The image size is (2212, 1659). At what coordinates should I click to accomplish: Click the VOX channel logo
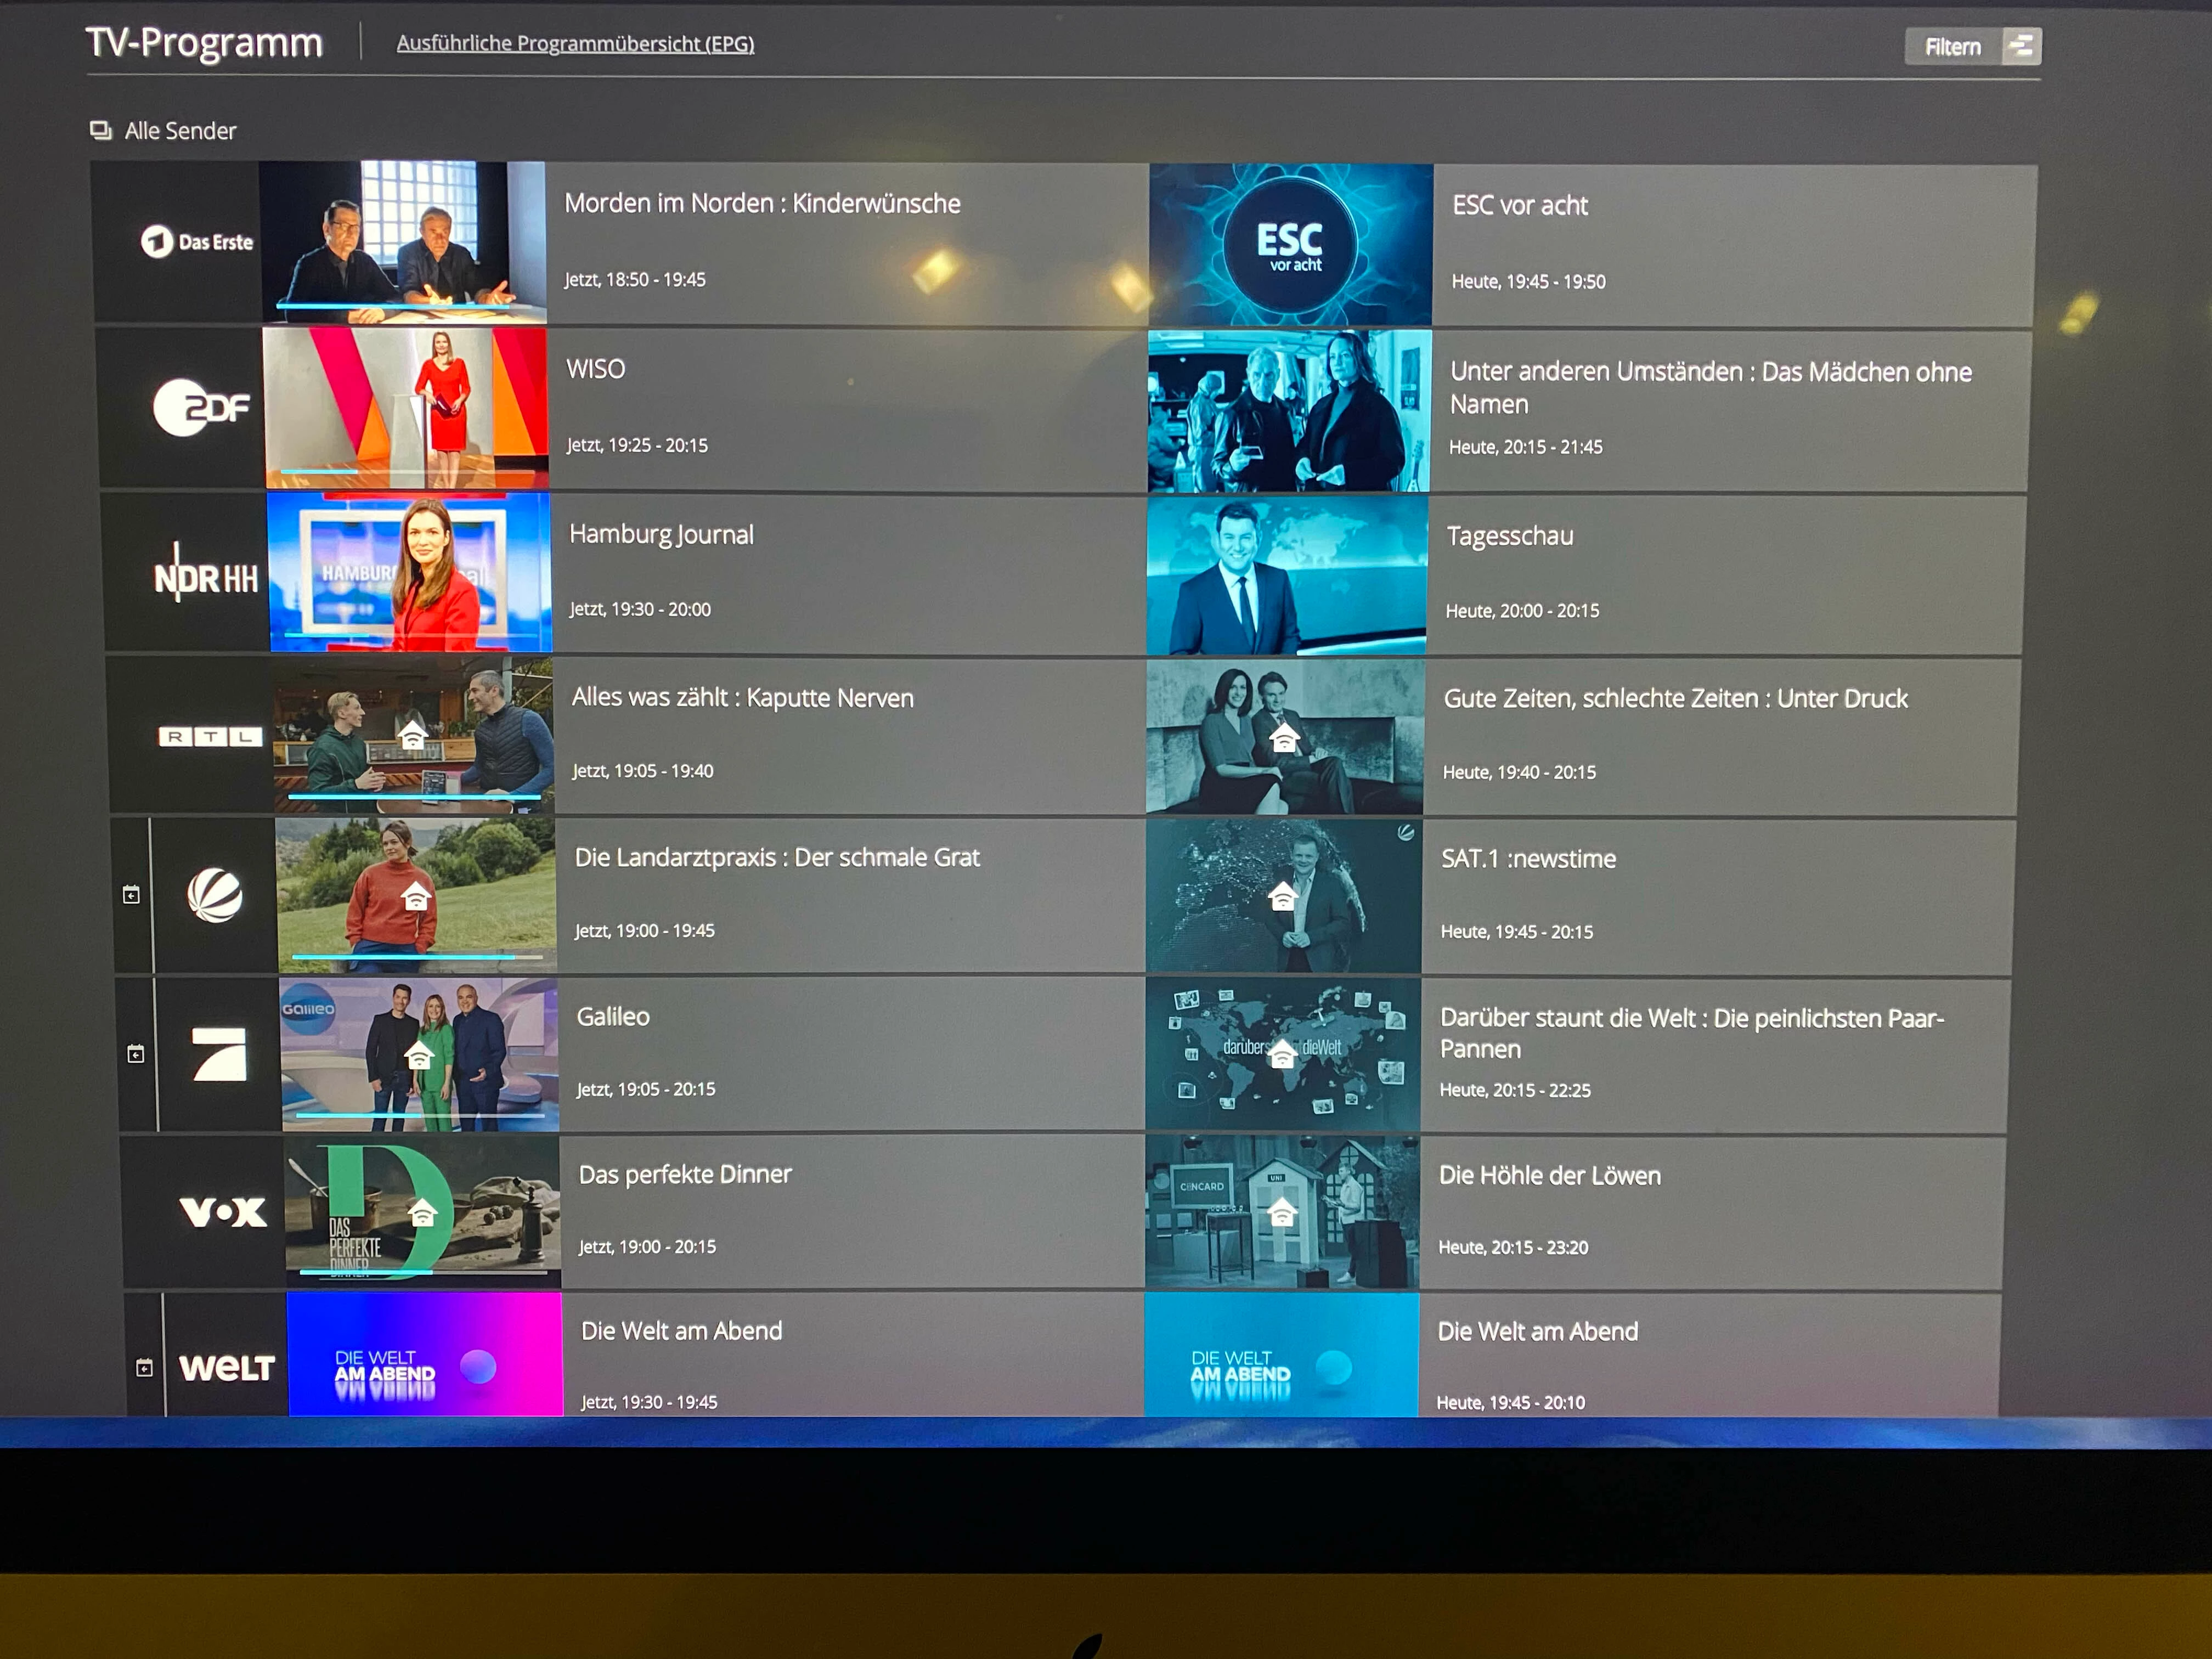tap(223, 1212)
